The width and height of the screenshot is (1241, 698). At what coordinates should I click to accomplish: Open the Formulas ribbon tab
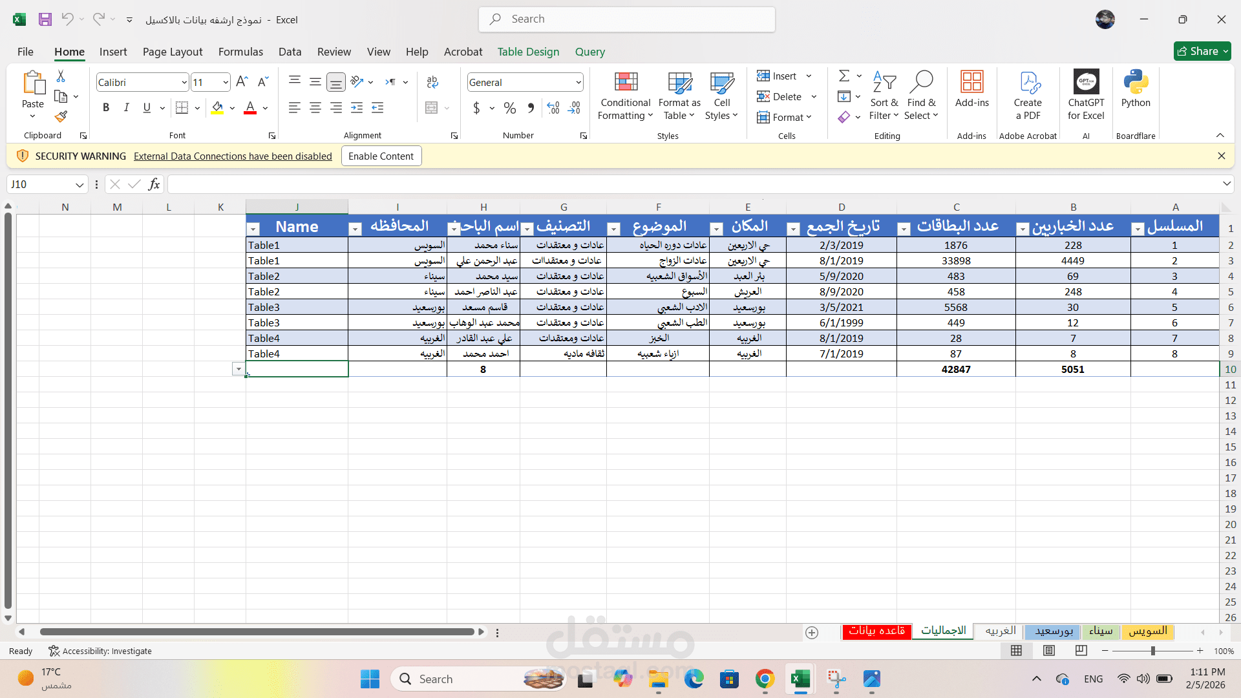click(240, 52)
